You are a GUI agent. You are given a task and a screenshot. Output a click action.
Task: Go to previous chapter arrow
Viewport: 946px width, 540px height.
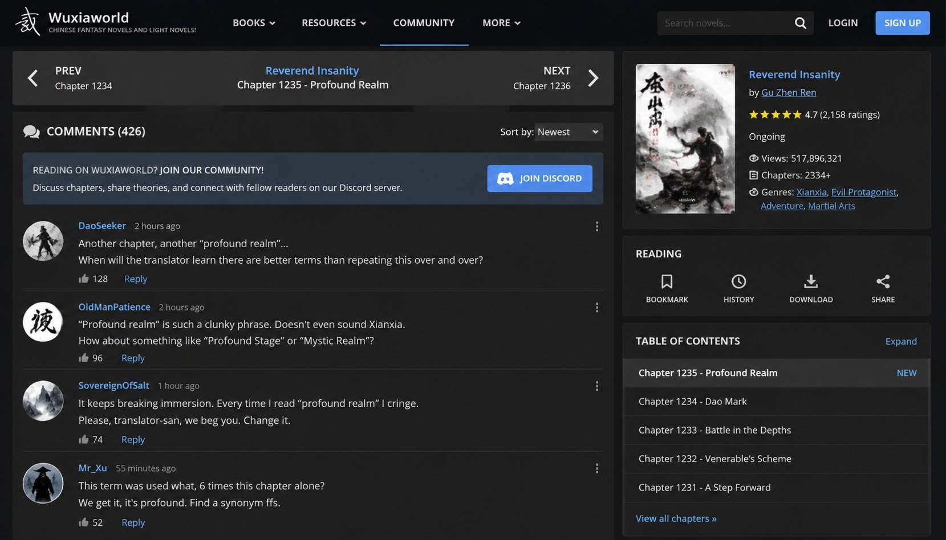tap(33, 78)
